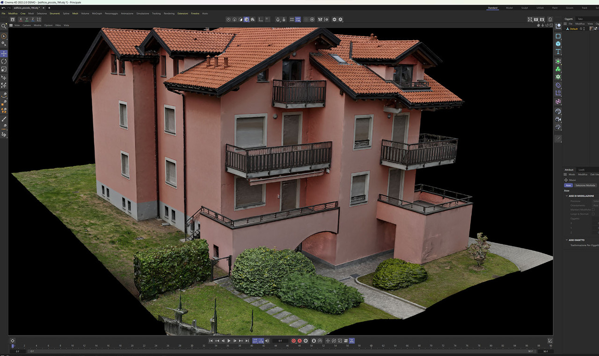The image size is (599, 356).
Task: Collapse ASSE DI MODELLAZIONE section
Action: 567,196
